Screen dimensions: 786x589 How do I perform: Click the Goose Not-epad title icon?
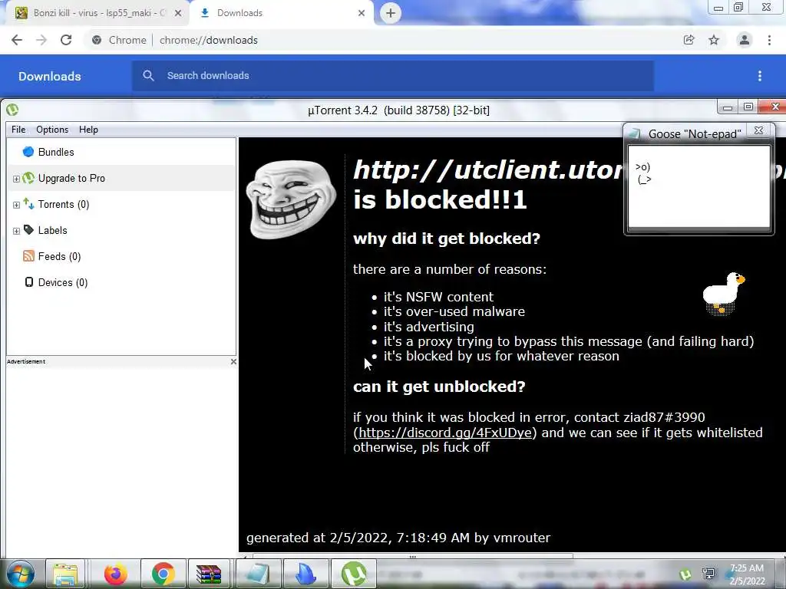636,133
